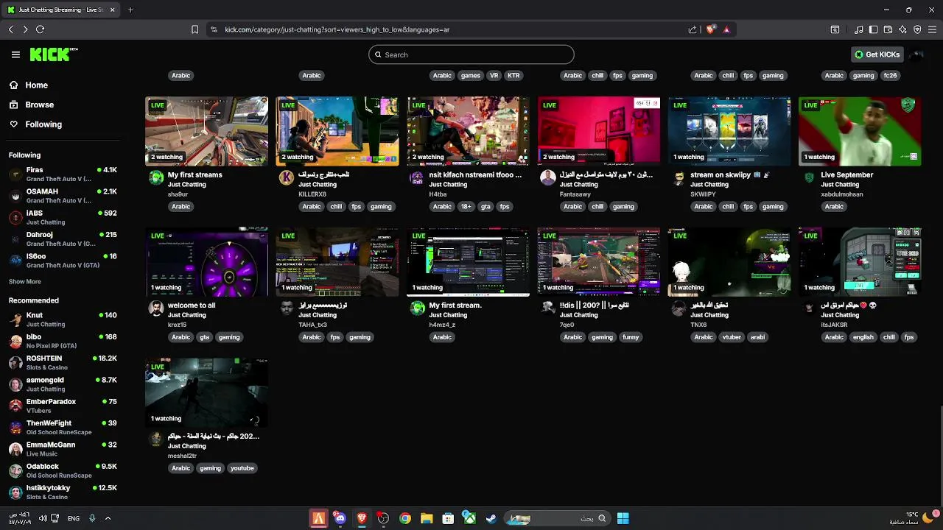Open Odablock recommended channel
The width and height of the screenshot is (943, 530).
click(x=63, y=470)
